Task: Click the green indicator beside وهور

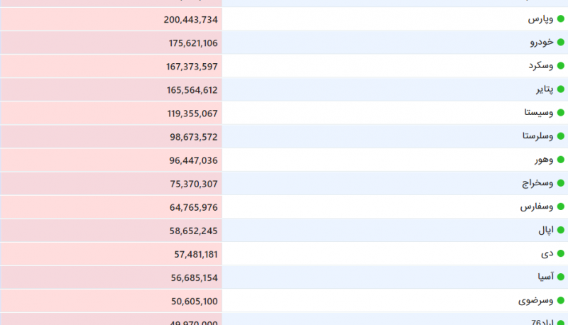Action: [561, 160]
